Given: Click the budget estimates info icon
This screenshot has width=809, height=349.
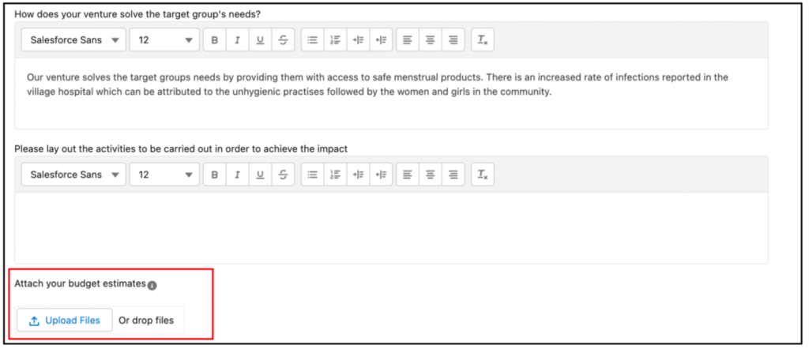Looking at the screenshot, I should 152,286.
